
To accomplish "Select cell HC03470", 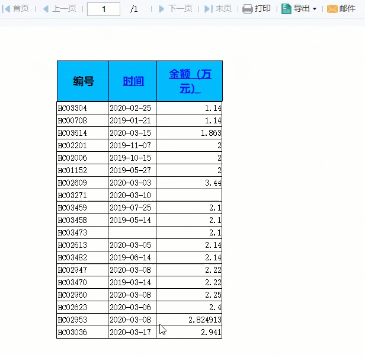I will pos(82,282).
